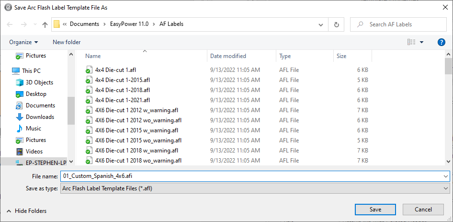Screen dimensions: 453x222
Task: Select file 4X6 Die-cut 1 2015 w_warning.afl
Action: pyautogui.click(x=136, y=130)
